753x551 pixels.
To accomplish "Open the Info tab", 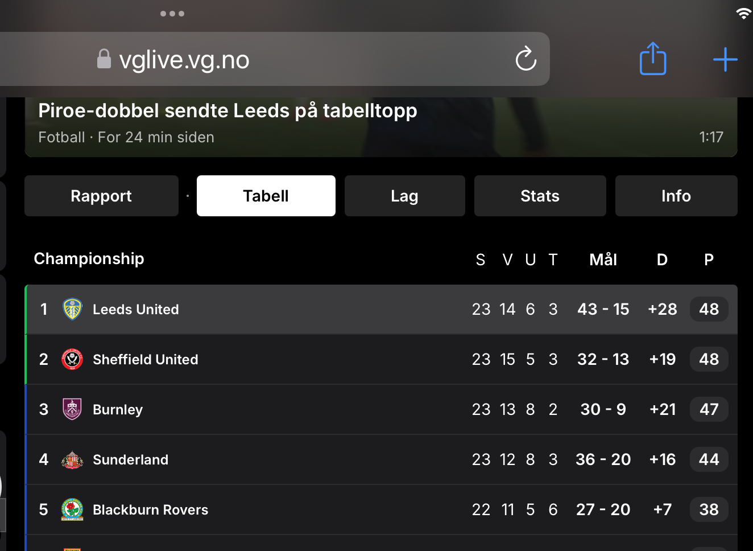I will pyautogui.click(x=676, y=196).
